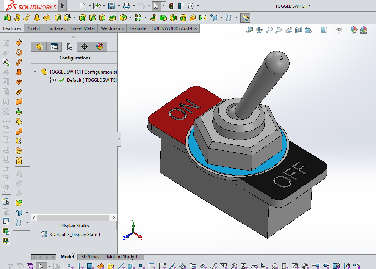The height and width of the screenshot is (269, 376).
Task: Open the View Orientation dropdown arrow
Action: (x=315, y=30)
